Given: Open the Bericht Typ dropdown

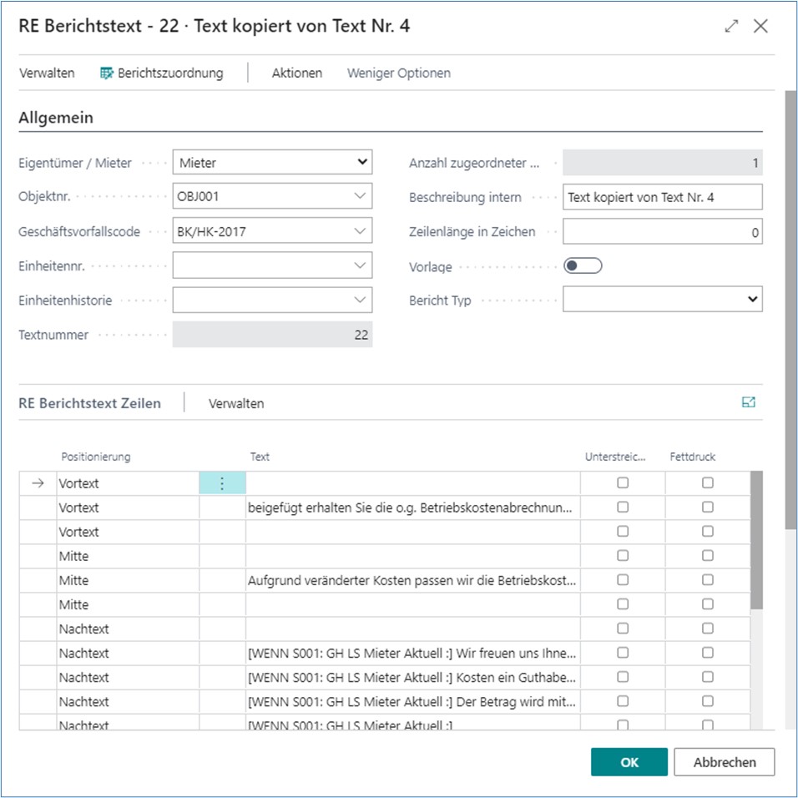Looking at the screenshot, I should pos(751,299).
